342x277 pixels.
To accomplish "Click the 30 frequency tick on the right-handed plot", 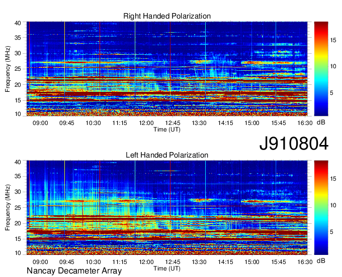I will click(18, 53).
